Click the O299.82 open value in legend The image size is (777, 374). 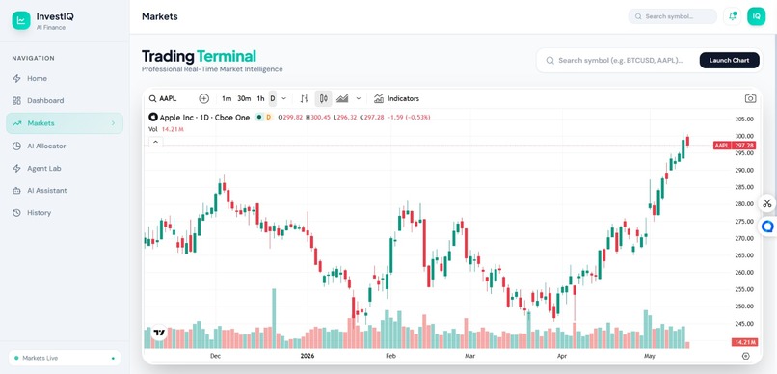coord(290,118)
